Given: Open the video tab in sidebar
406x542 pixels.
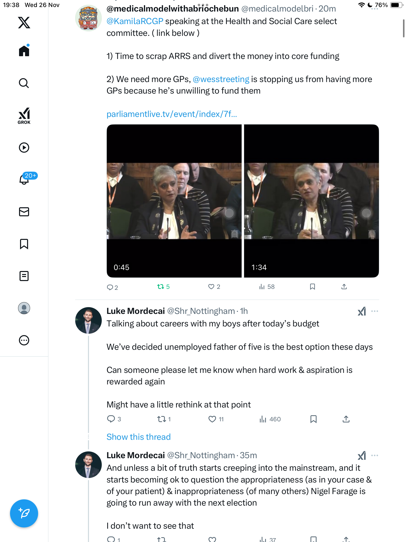Looking at the screenshot, I should (x=24, y=148).
